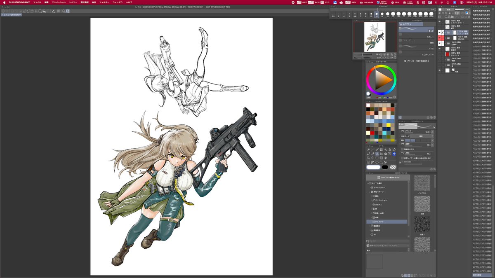
Task: Choose transparent color checkered swatch
Action: 393,167
